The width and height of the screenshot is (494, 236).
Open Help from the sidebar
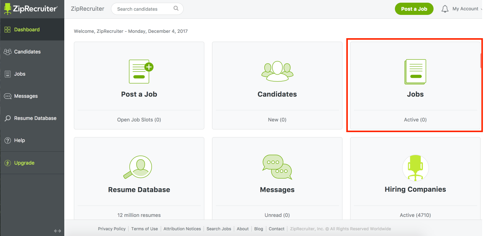[x=20, y=140]
